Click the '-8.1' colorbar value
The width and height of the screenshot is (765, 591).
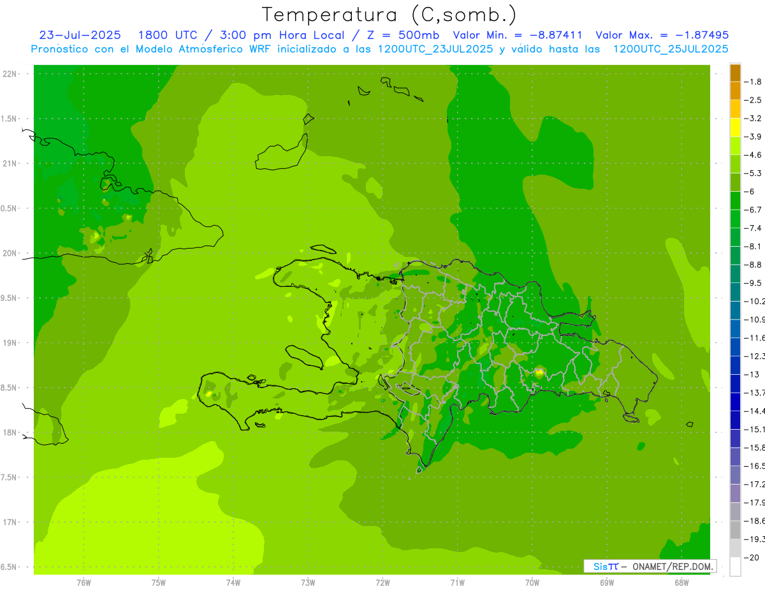[753, 246]
